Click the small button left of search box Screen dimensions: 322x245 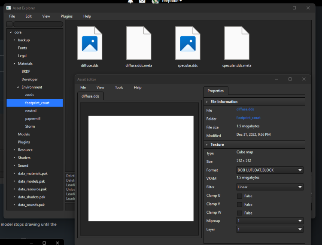pyautogui.click(x=9, y=24)
